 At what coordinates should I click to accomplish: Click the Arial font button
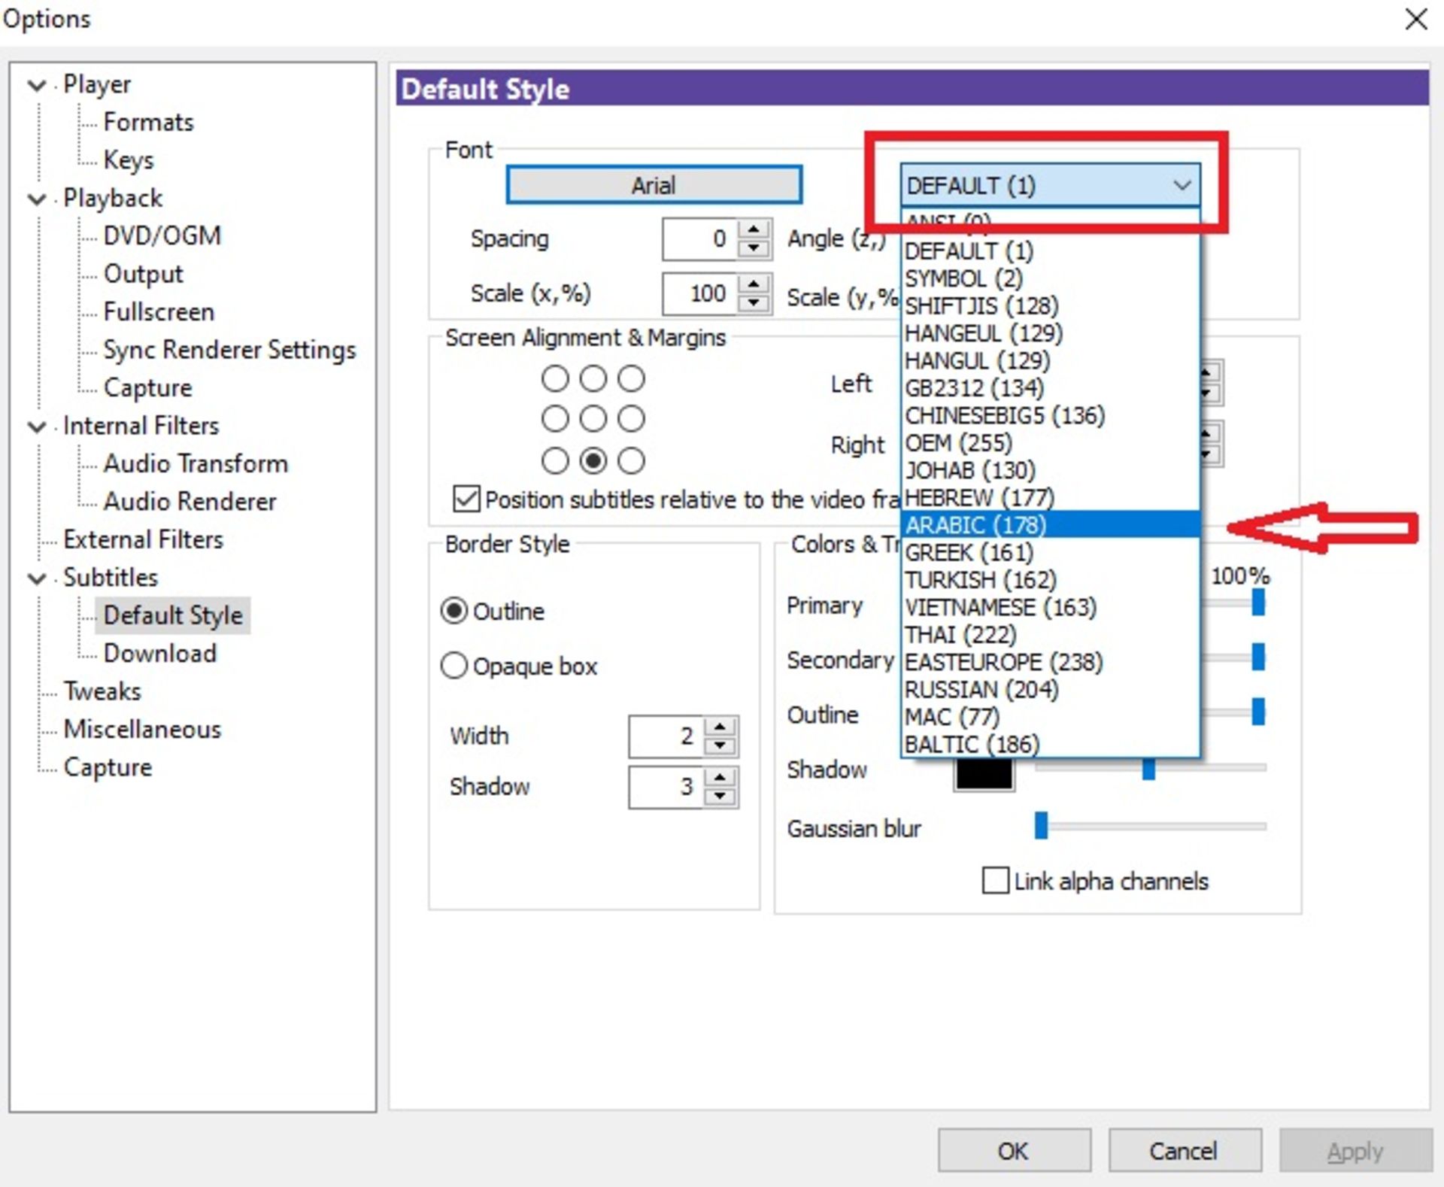(654, 185)
